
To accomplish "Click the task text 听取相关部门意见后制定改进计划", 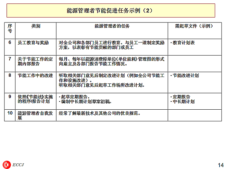I will point(92,75).
